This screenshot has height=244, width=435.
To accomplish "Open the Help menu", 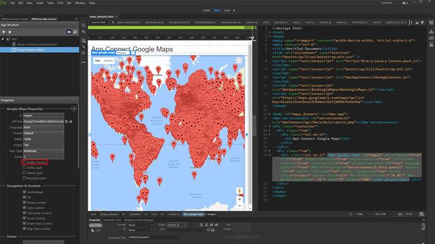I will coord(92,3).
